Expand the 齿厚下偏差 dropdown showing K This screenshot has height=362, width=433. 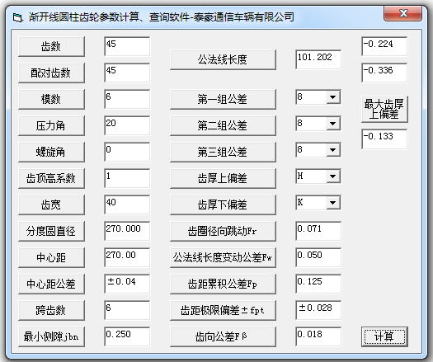pos(332,203)
